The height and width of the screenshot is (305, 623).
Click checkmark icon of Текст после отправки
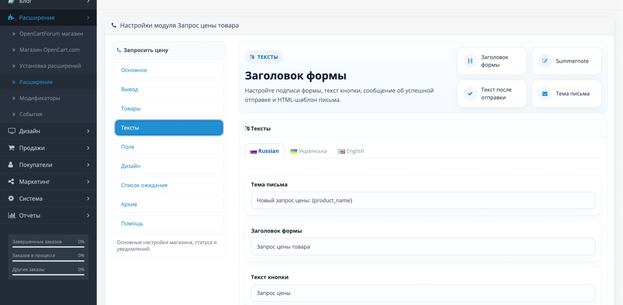pyautogui.click(x=470, y=94)
